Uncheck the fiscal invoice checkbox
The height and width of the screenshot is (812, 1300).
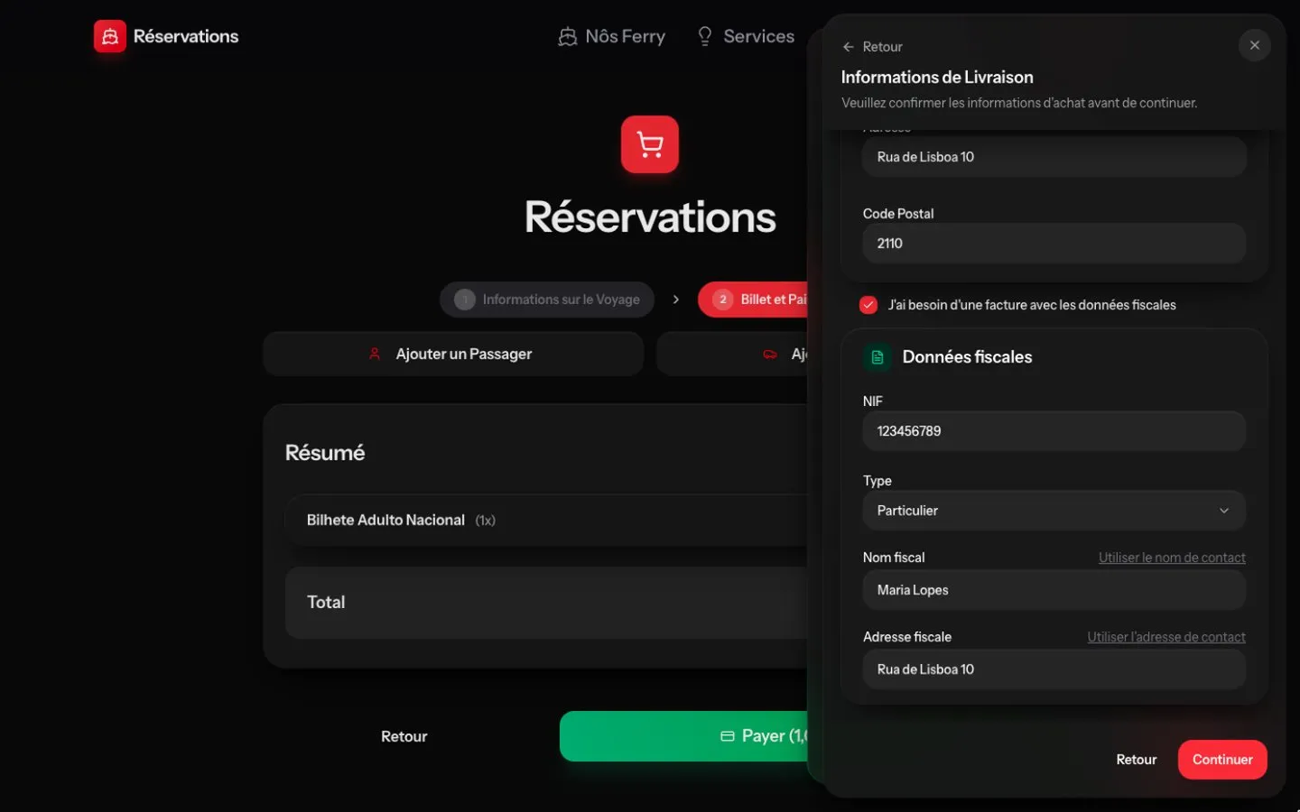coord(868,305)
